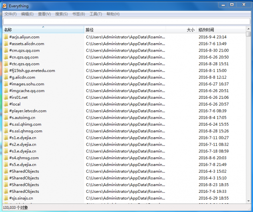The height and width of the screenshot is (212, 253).
Task: Click folder icon for #irs01.net
Action: point(6,98)
